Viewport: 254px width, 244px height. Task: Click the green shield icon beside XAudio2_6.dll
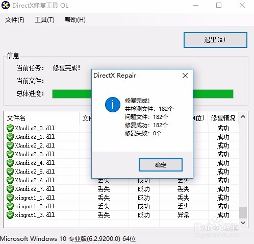[x=10, y=180]
